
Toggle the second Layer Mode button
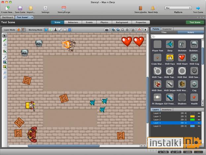(23, 30)
